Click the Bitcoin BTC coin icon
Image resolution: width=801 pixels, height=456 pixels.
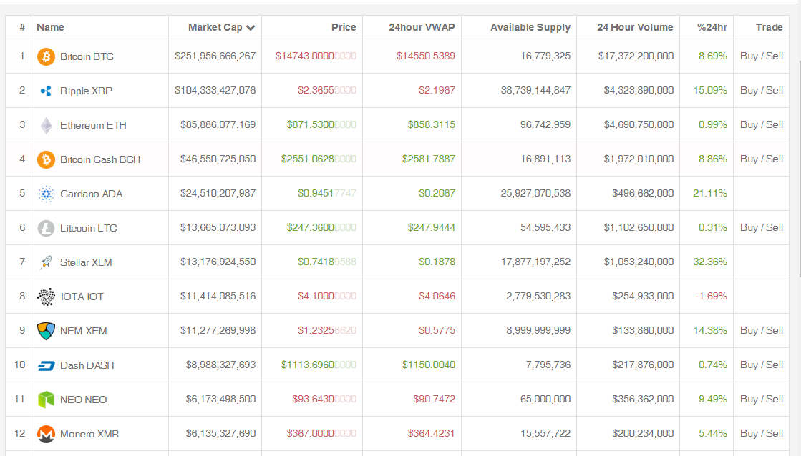pyautogui.click(x=46, y=56)
